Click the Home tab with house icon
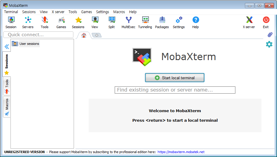 click(x=84, y=35)
